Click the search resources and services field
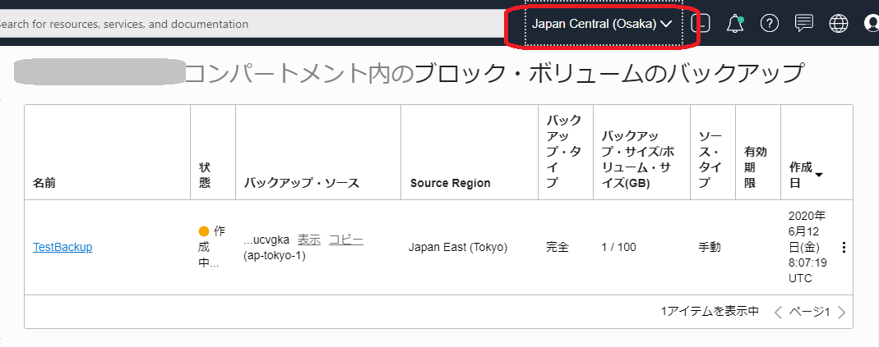The width and height of the screenshot is (879, 347). click(x=247, y=24)
